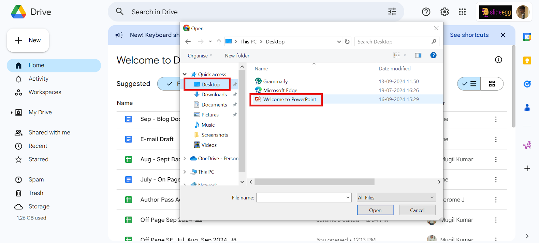Image resolution: width=539 pixels, height=243 pixels.
Task: Refresh the Desktop folder listing
Action: tap(347, 42)
